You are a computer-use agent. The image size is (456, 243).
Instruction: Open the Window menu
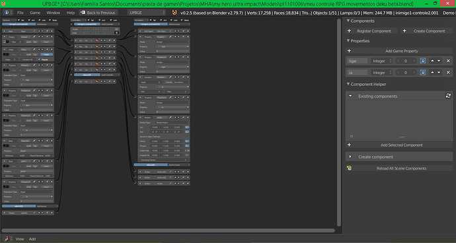[x=54, y=13]
